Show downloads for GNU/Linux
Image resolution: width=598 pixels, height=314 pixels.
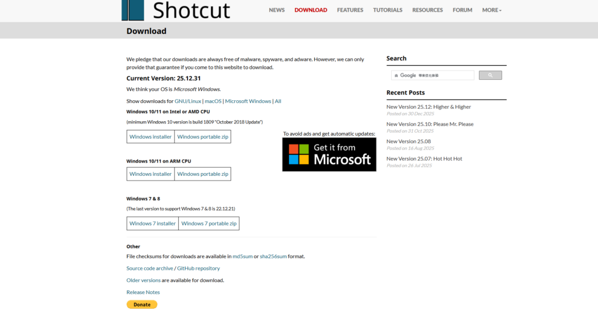[187, 101]
